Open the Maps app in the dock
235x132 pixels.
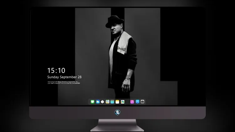(107, 102)
